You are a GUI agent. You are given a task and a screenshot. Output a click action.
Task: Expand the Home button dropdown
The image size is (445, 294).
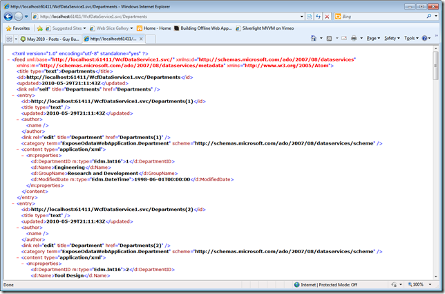click(321, 38)
